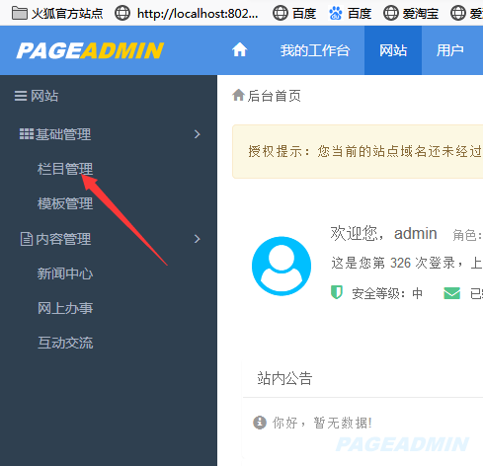Click the grid icon next to 基础管理
This screenshot has width=483, height=466.
tap(27, 134)
